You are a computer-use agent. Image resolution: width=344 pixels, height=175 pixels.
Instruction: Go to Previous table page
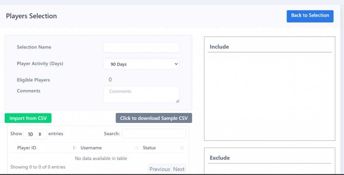(x=160, y=169)
